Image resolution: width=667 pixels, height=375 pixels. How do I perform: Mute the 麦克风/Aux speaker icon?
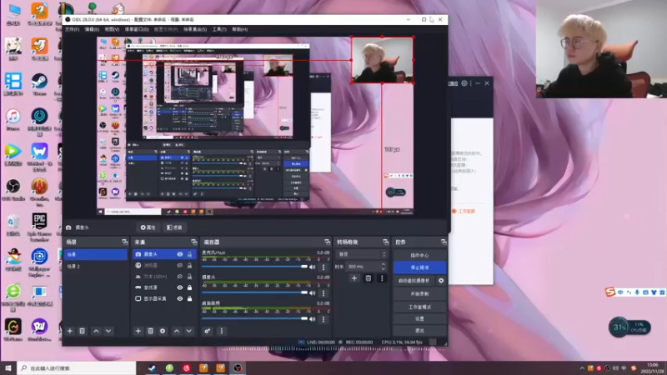coord(313,267)
